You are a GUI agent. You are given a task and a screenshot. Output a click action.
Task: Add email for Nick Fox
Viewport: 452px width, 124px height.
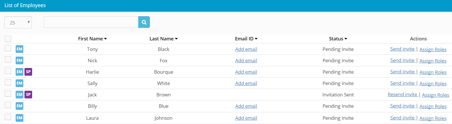pos(246,61)
